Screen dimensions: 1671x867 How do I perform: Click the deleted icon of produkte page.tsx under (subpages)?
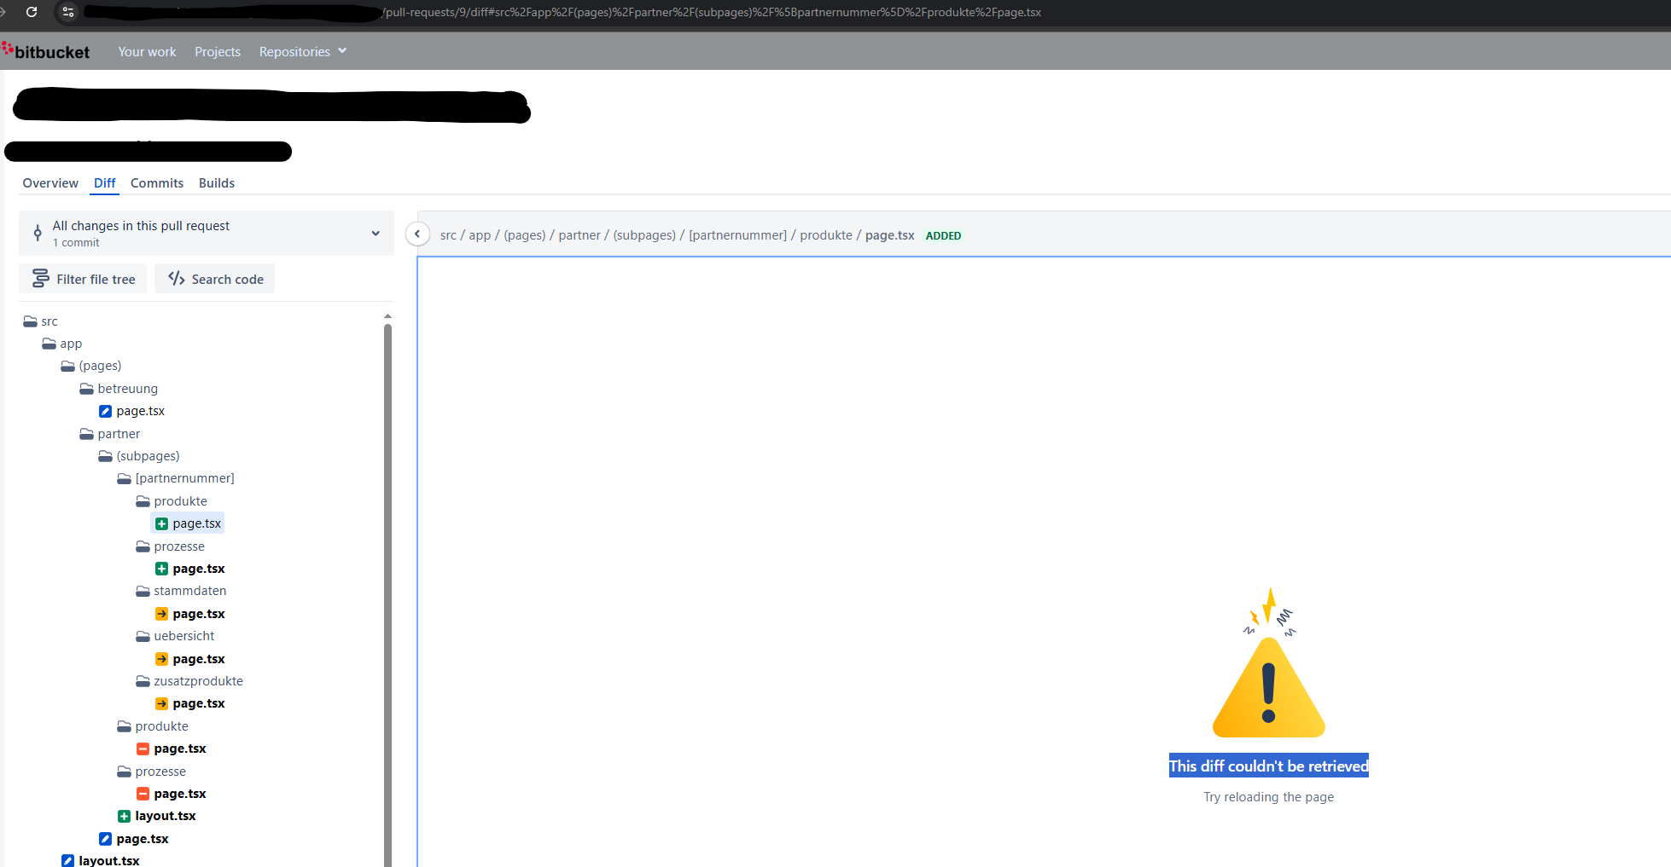point(143,749)
